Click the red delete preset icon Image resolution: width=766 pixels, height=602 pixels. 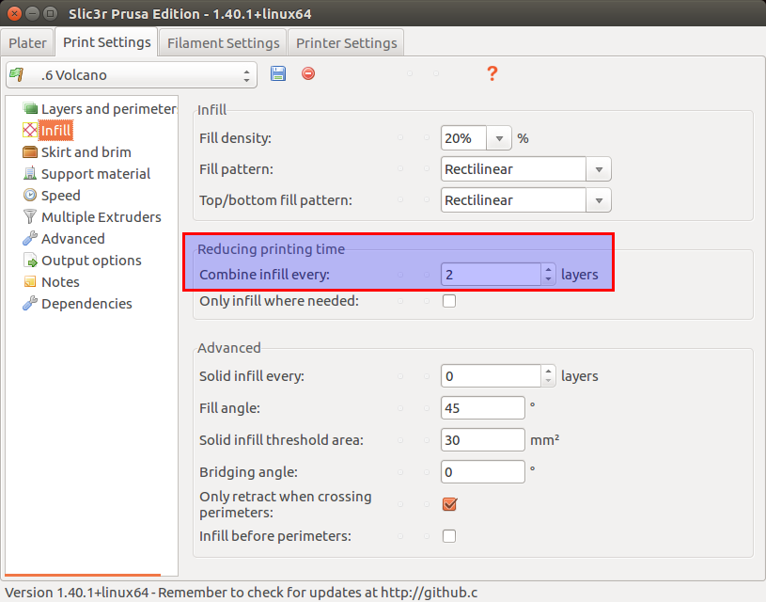click(307, 74)
